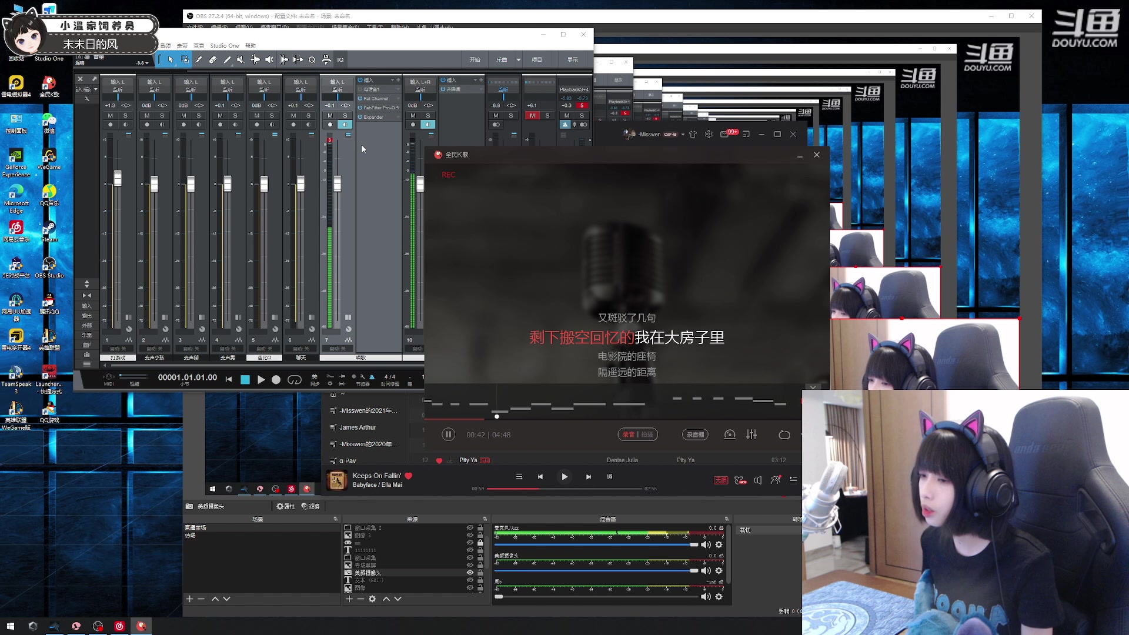The width and height of the screenshot is (1129, 635).
Task: Click the 滤镜 filters button in OBS
Action: coord(310,506)
